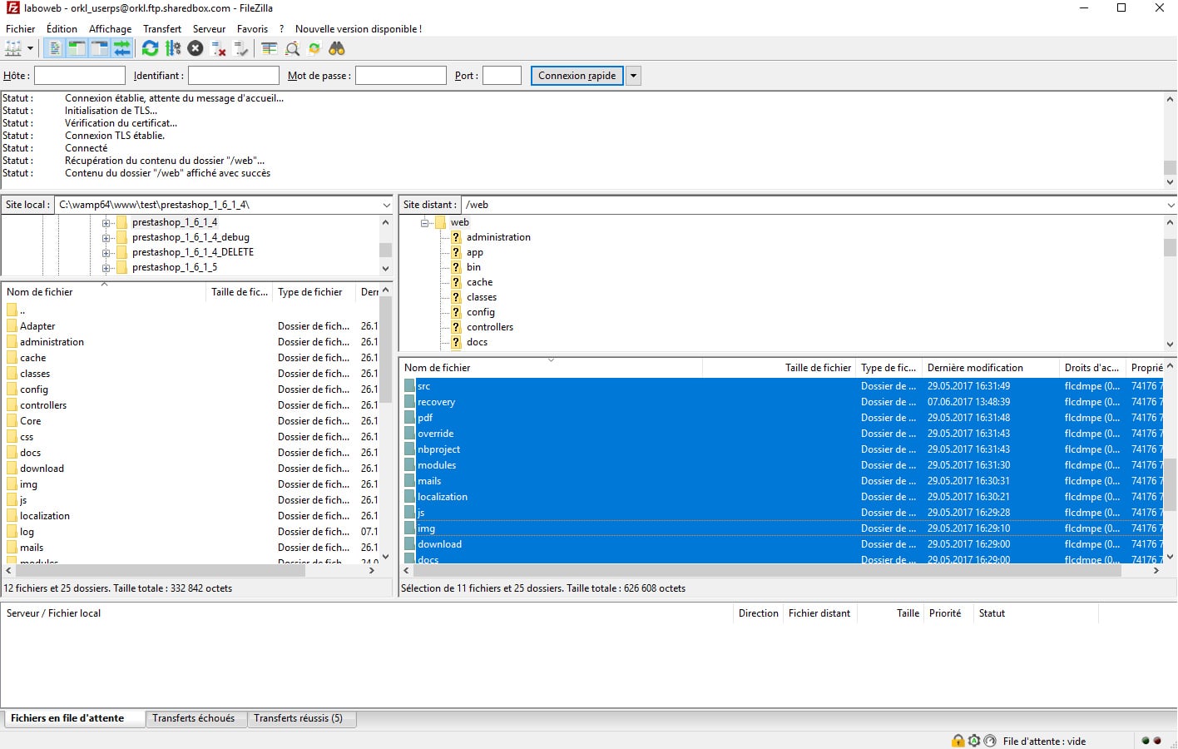Click the Mot de passe input field
The image size is (1178, 749).
pos(401,76)
